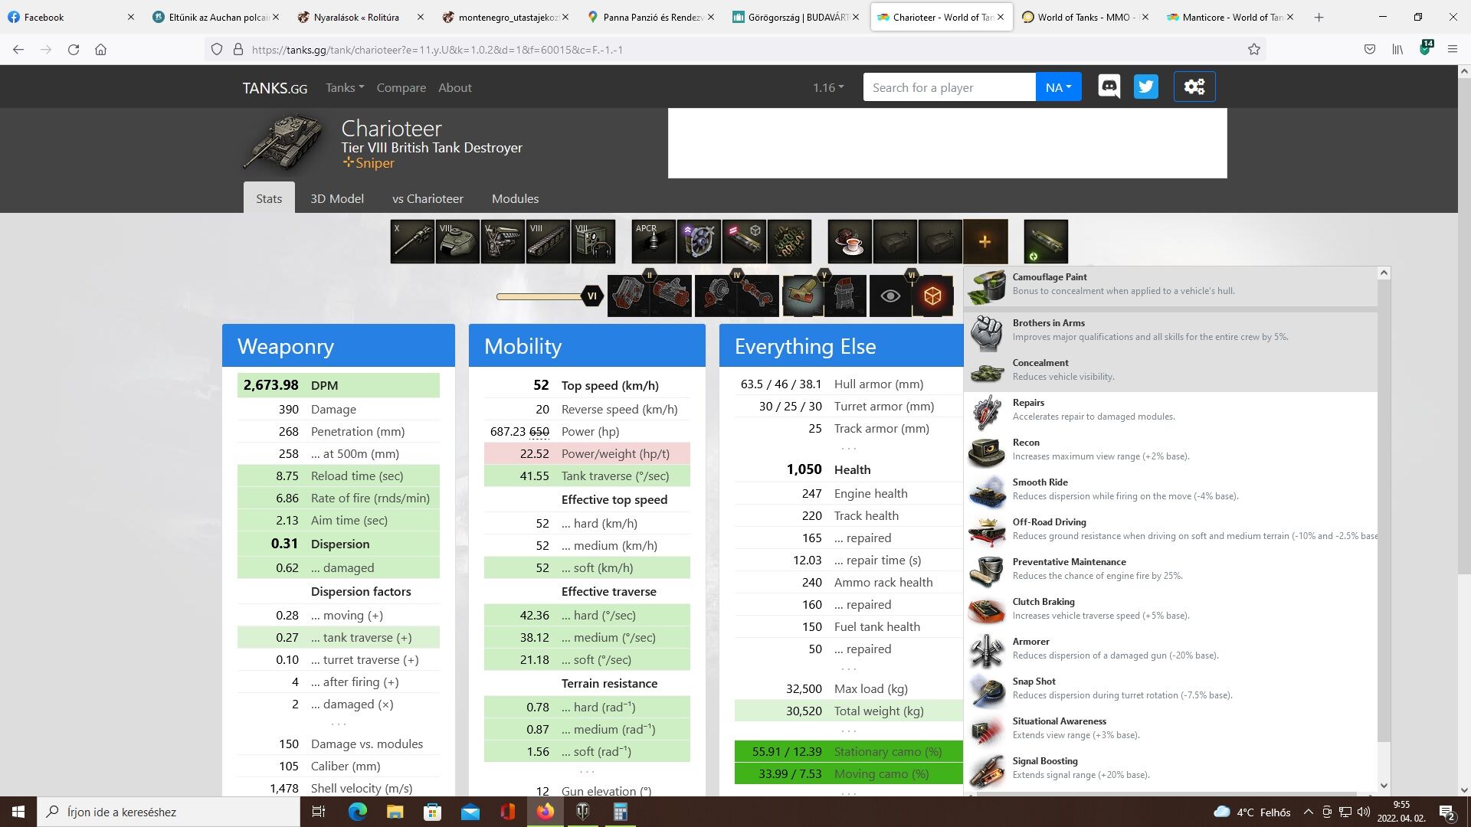Toggle the eye level VI field modification
This screenshot has height=827, width=1471.
tap(890, 296)
